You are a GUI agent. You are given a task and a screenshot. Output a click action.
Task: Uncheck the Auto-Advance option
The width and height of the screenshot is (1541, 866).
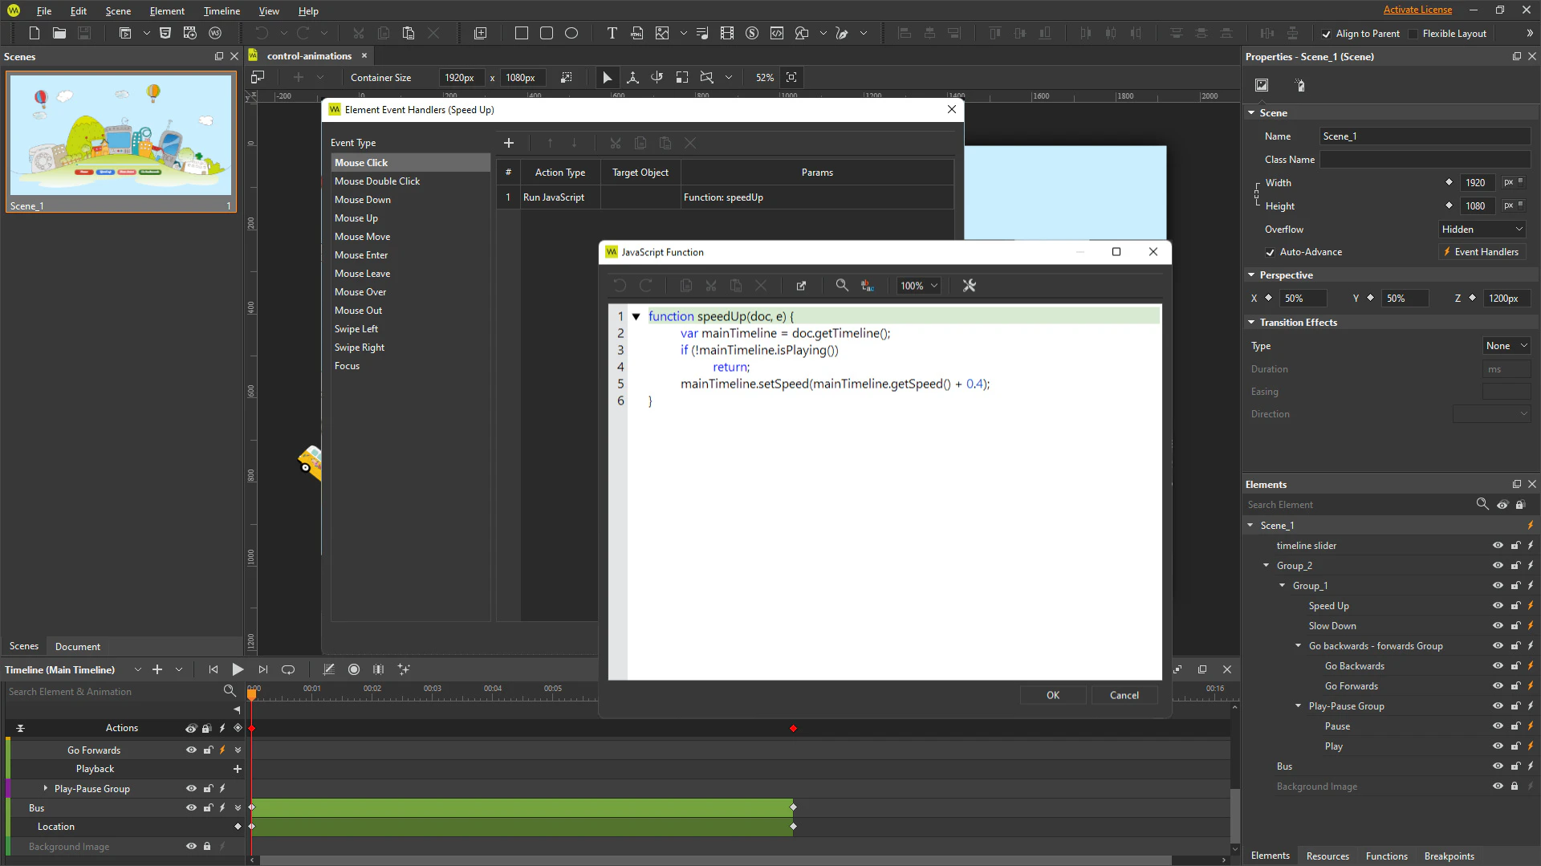[x=1271, y=252]
